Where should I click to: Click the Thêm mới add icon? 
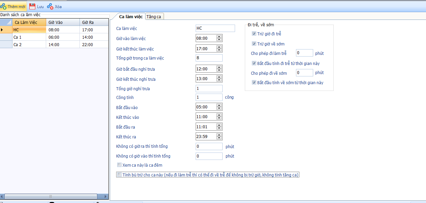coord(3,6)
